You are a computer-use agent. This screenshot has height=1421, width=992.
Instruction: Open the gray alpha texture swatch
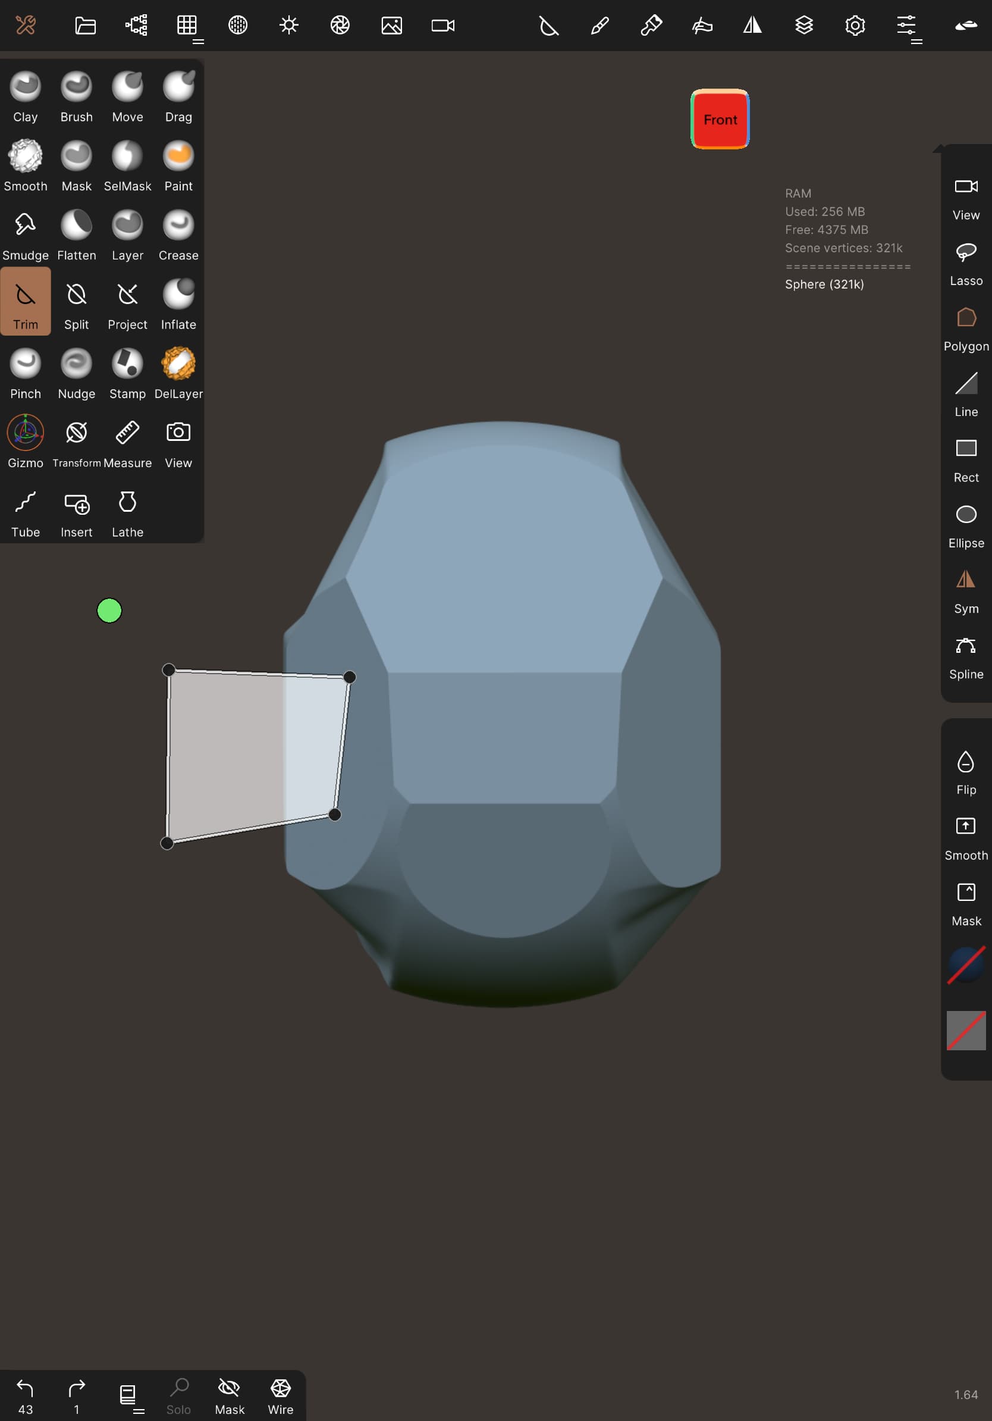pyautogui.click(x=966, y=1031)
